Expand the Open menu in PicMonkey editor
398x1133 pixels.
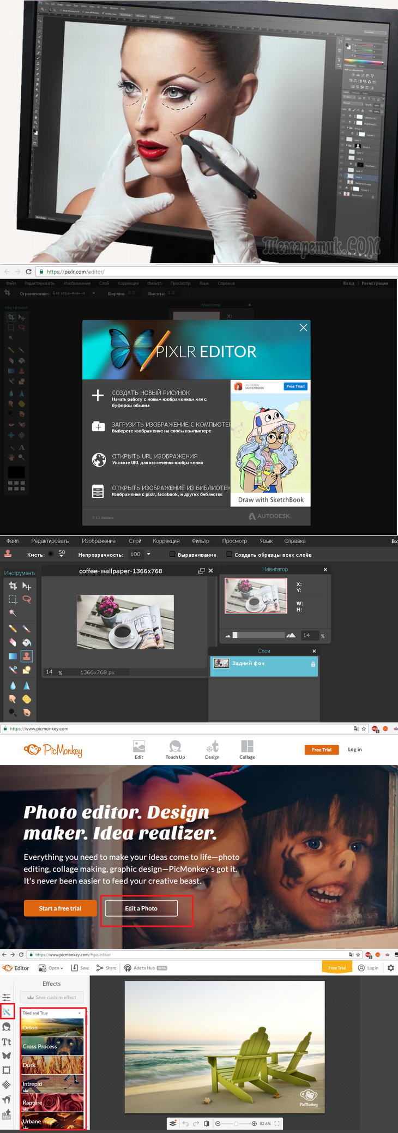pyautogui.click(x=51, y=968)
